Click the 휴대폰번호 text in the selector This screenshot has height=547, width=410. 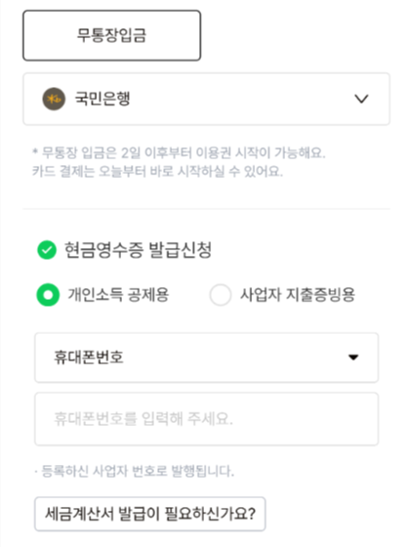pyautogui.click(x=89, y=358)
